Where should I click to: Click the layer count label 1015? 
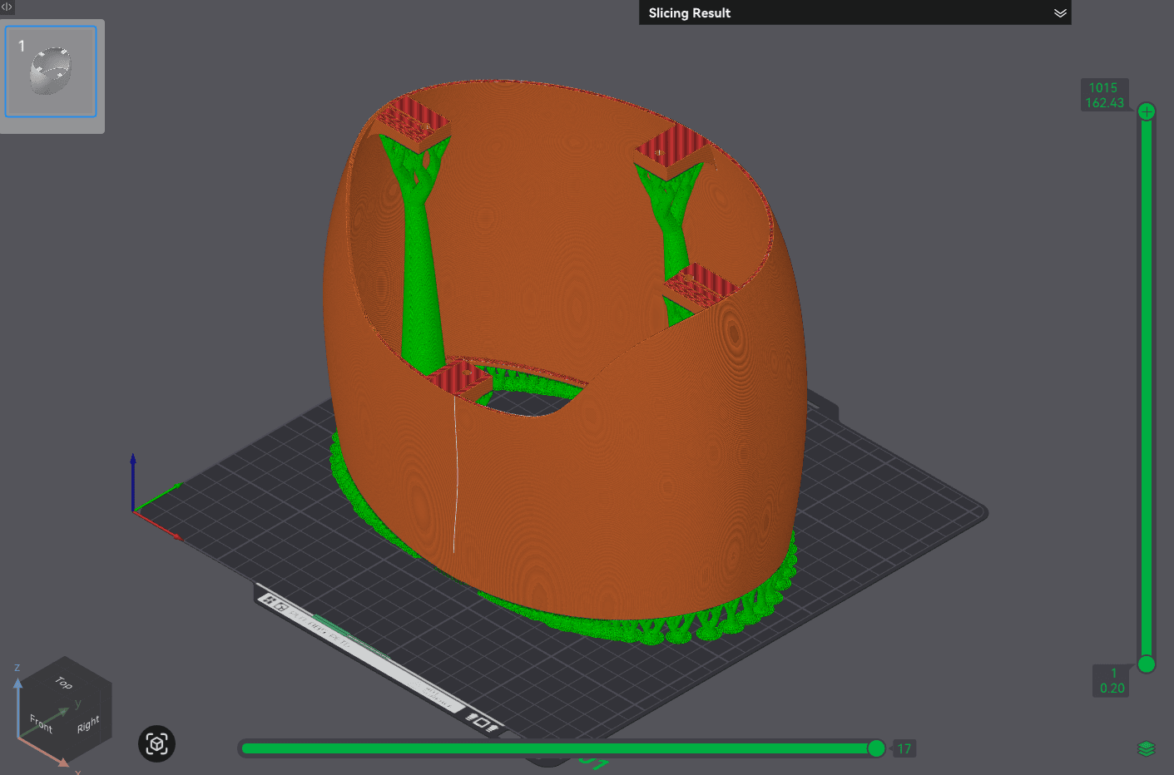click(1105, 86)
